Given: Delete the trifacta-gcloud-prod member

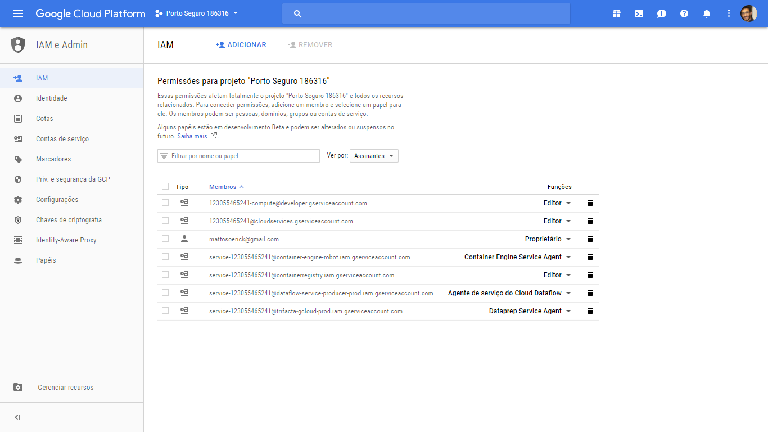Looking at the screenshot, I should point(590,311).
